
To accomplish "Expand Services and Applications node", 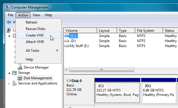I will coord(9,84).
